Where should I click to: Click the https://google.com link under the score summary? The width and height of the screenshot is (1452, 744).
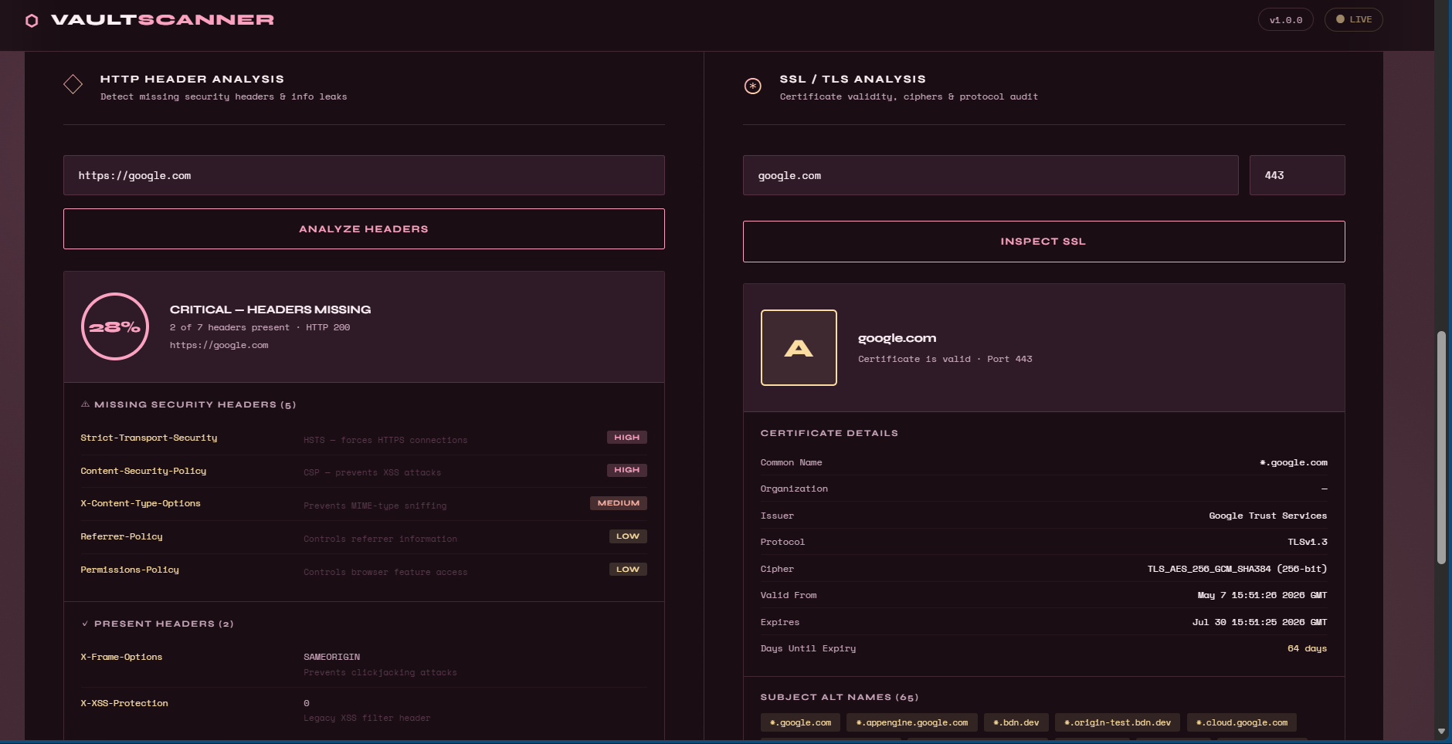coord(219,345)
